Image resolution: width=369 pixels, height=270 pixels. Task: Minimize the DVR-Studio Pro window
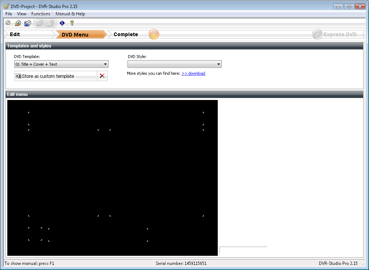point(338,6)
